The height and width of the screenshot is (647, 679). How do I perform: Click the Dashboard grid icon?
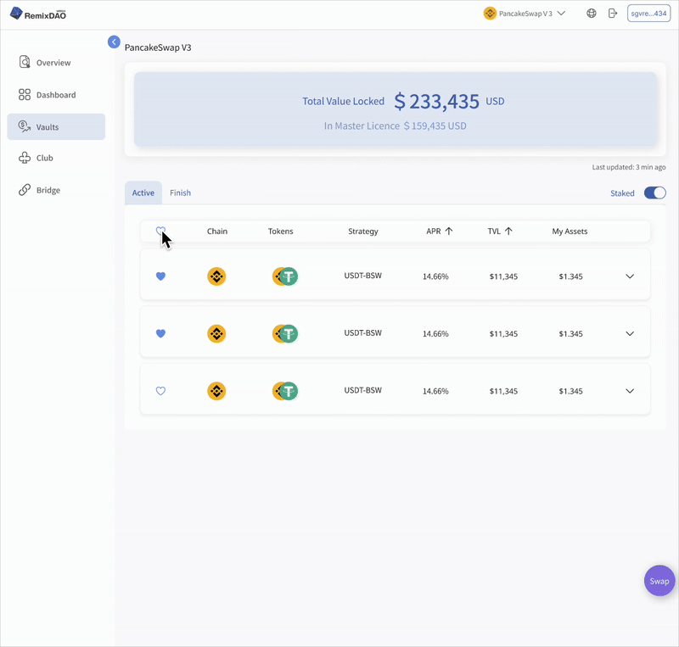click(x=25, y=95)
